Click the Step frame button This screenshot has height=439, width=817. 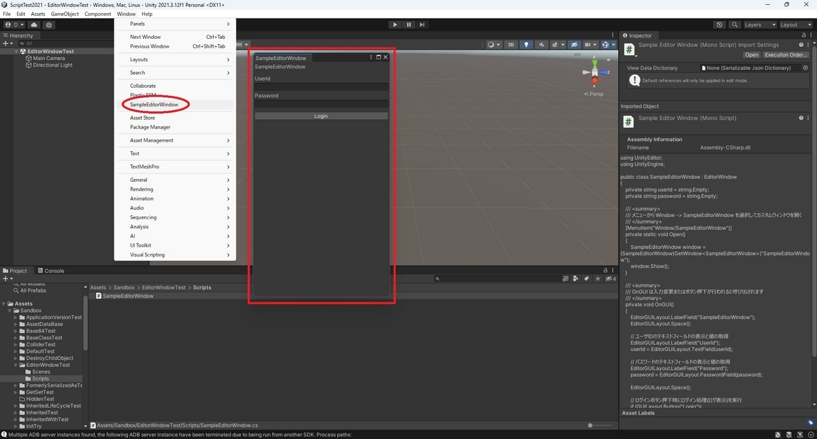[x=422, y=25]
